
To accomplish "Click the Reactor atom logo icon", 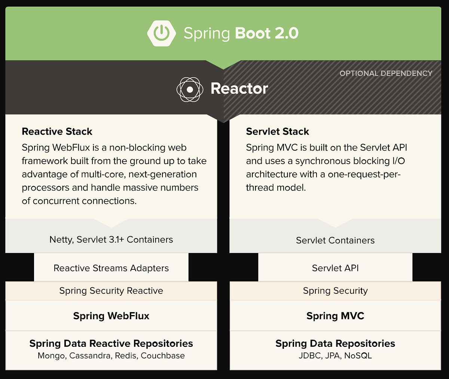I will (x=190, y=89).
